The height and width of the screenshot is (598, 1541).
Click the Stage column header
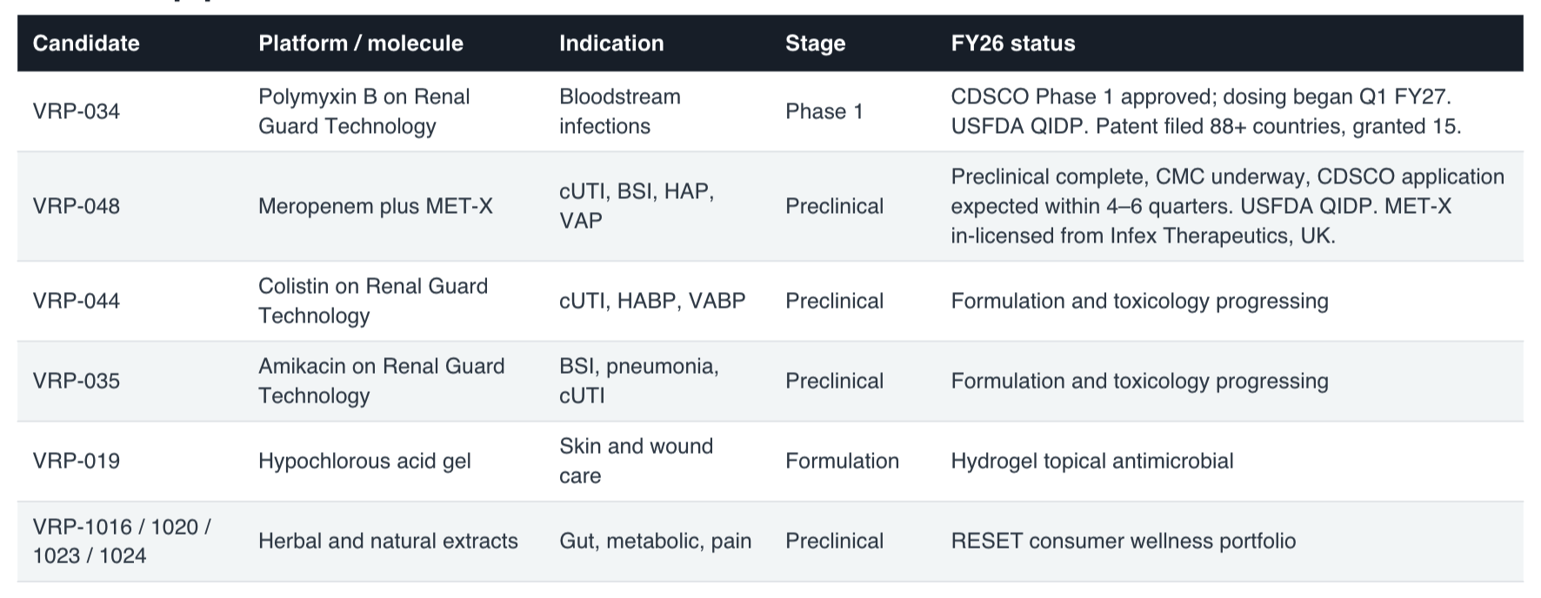point(815,43)
